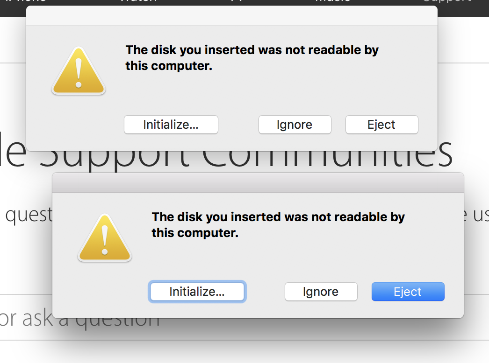Click the yellow warning icon in the top dialog
The height and width of the screenshot is (363, 489).
78,71
